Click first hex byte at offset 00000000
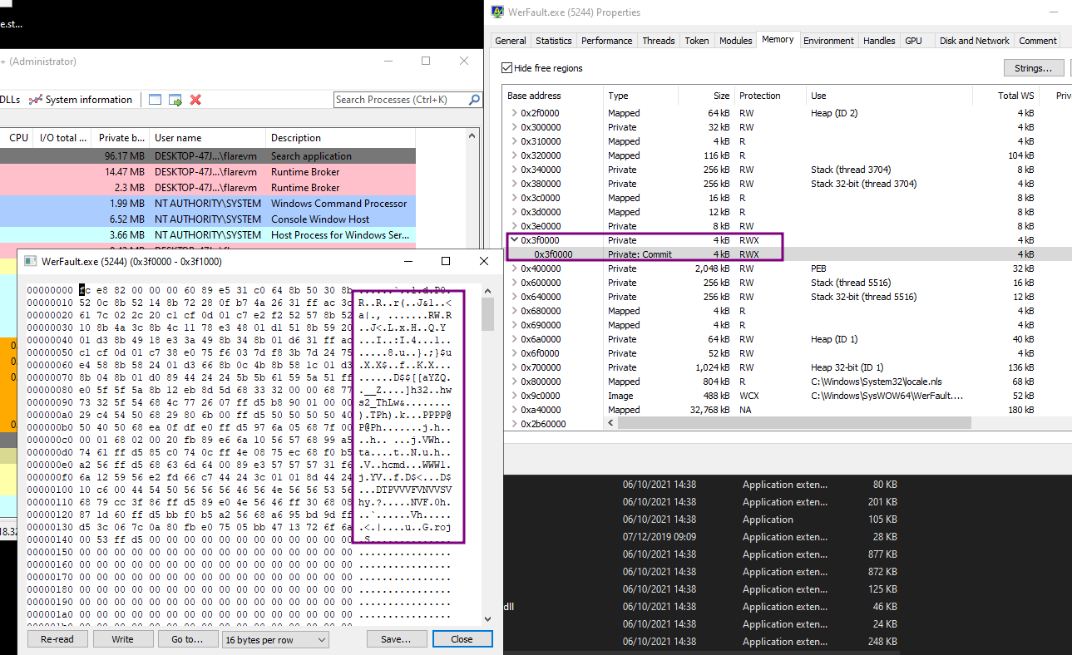 pos(86,290)
